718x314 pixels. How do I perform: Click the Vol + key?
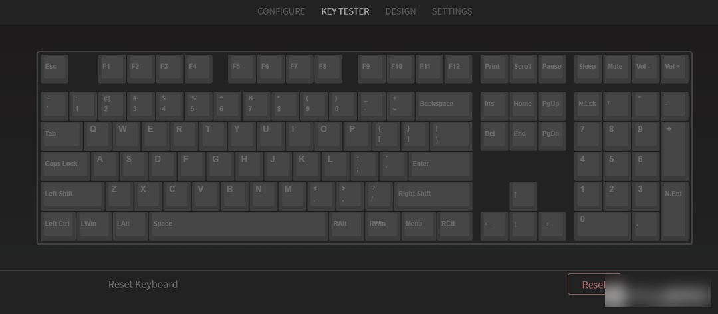click(675, 69)
